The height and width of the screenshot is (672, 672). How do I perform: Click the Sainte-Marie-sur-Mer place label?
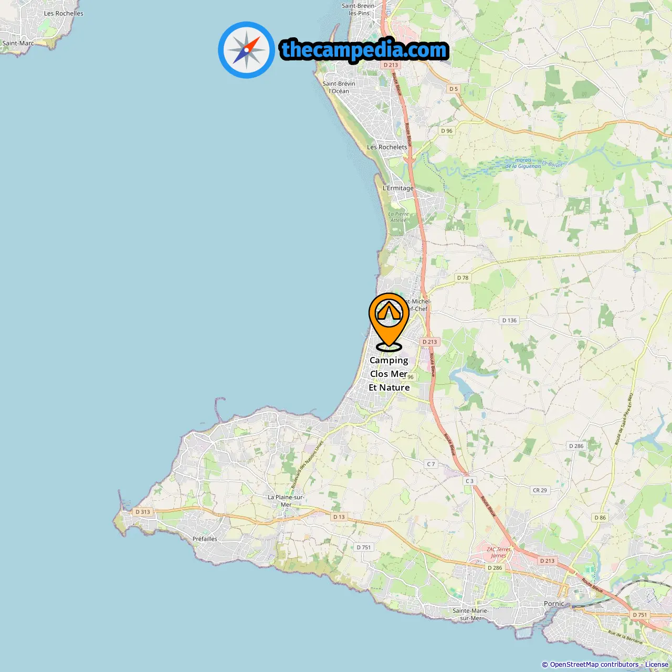[470, 614]
